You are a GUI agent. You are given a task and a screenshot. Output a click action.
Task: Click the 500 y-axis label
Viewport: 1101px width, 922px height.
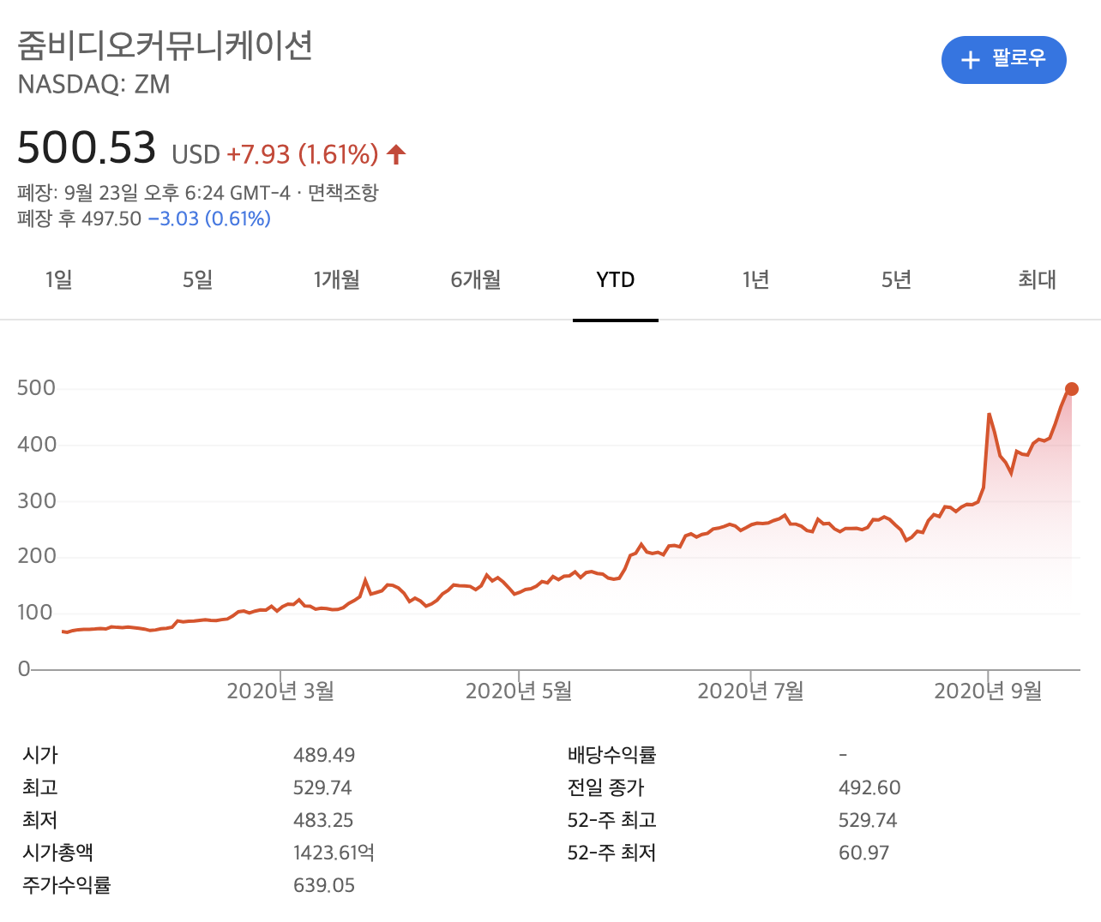pyautogui.click(x=36, y=388)
